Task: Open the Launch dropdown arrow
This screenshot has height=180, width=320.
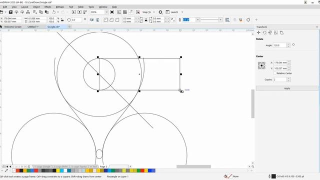Action: pyautogui.click(x=182, y=12)
